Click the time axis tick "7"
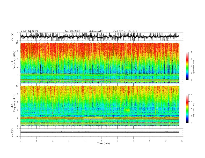205x158 pixels. pos(134,141)
